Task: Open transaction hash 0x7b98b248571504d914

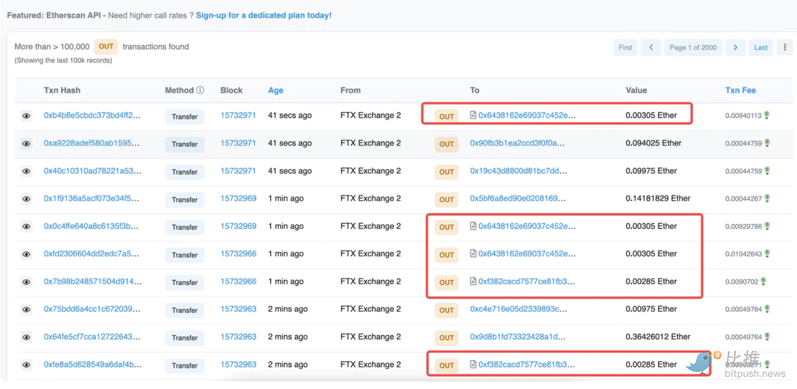Action: click(93, 282)
